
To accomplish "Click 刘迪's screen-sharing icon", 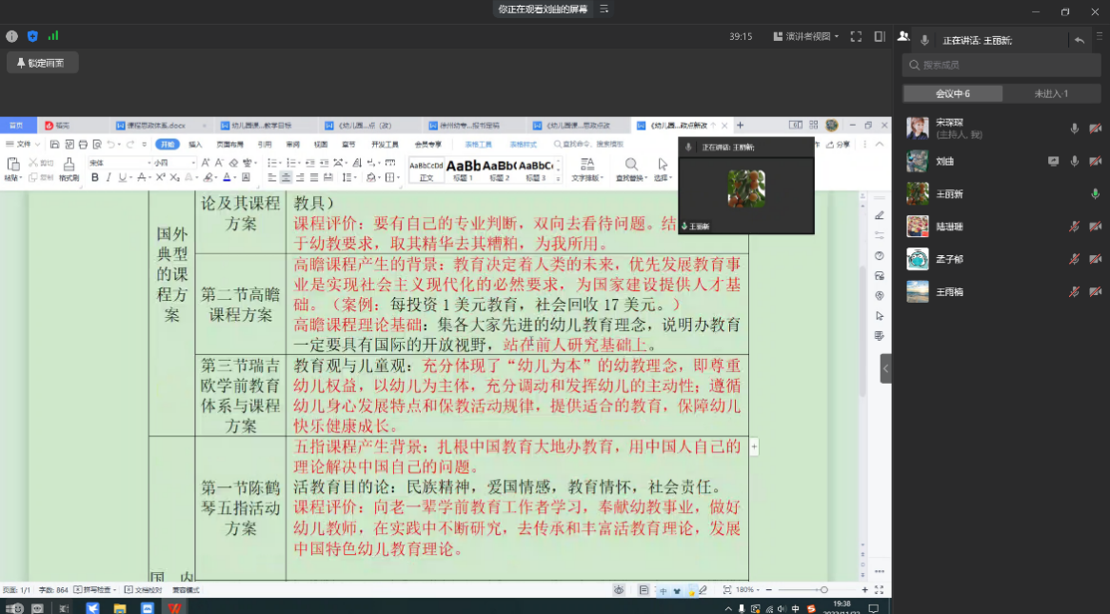I will point(1053,161).
